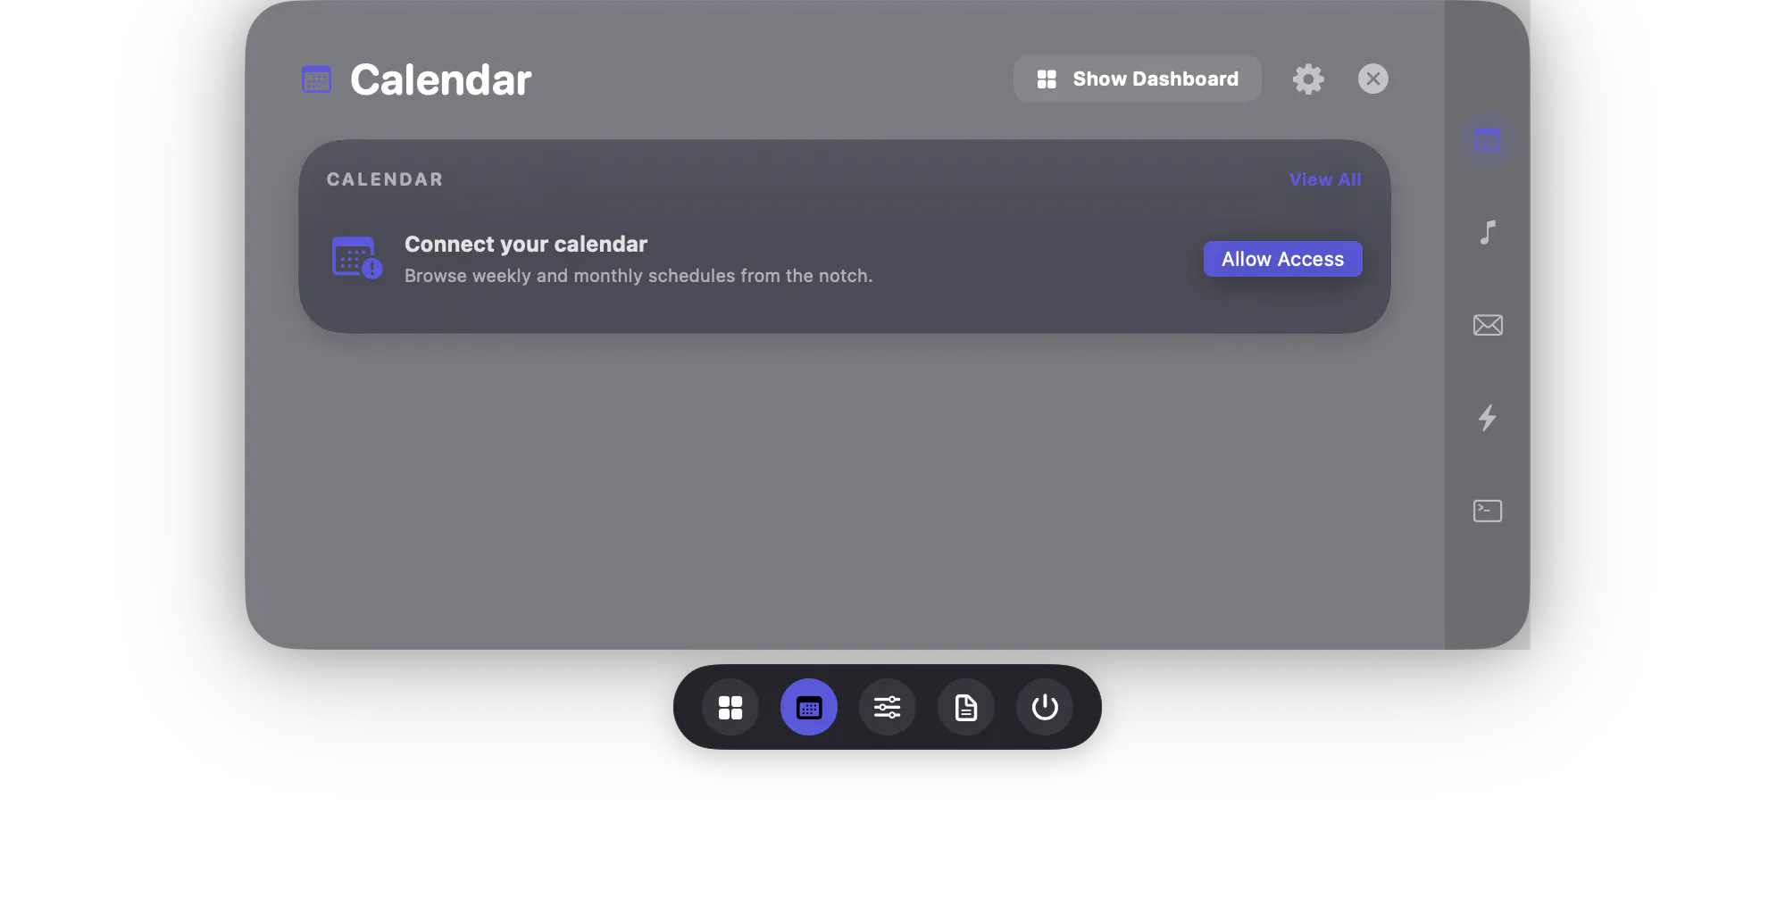This screenshot has width=1777, height=914.
Task: Open the music note section in sidebar
Action: tap(1488, 232)
